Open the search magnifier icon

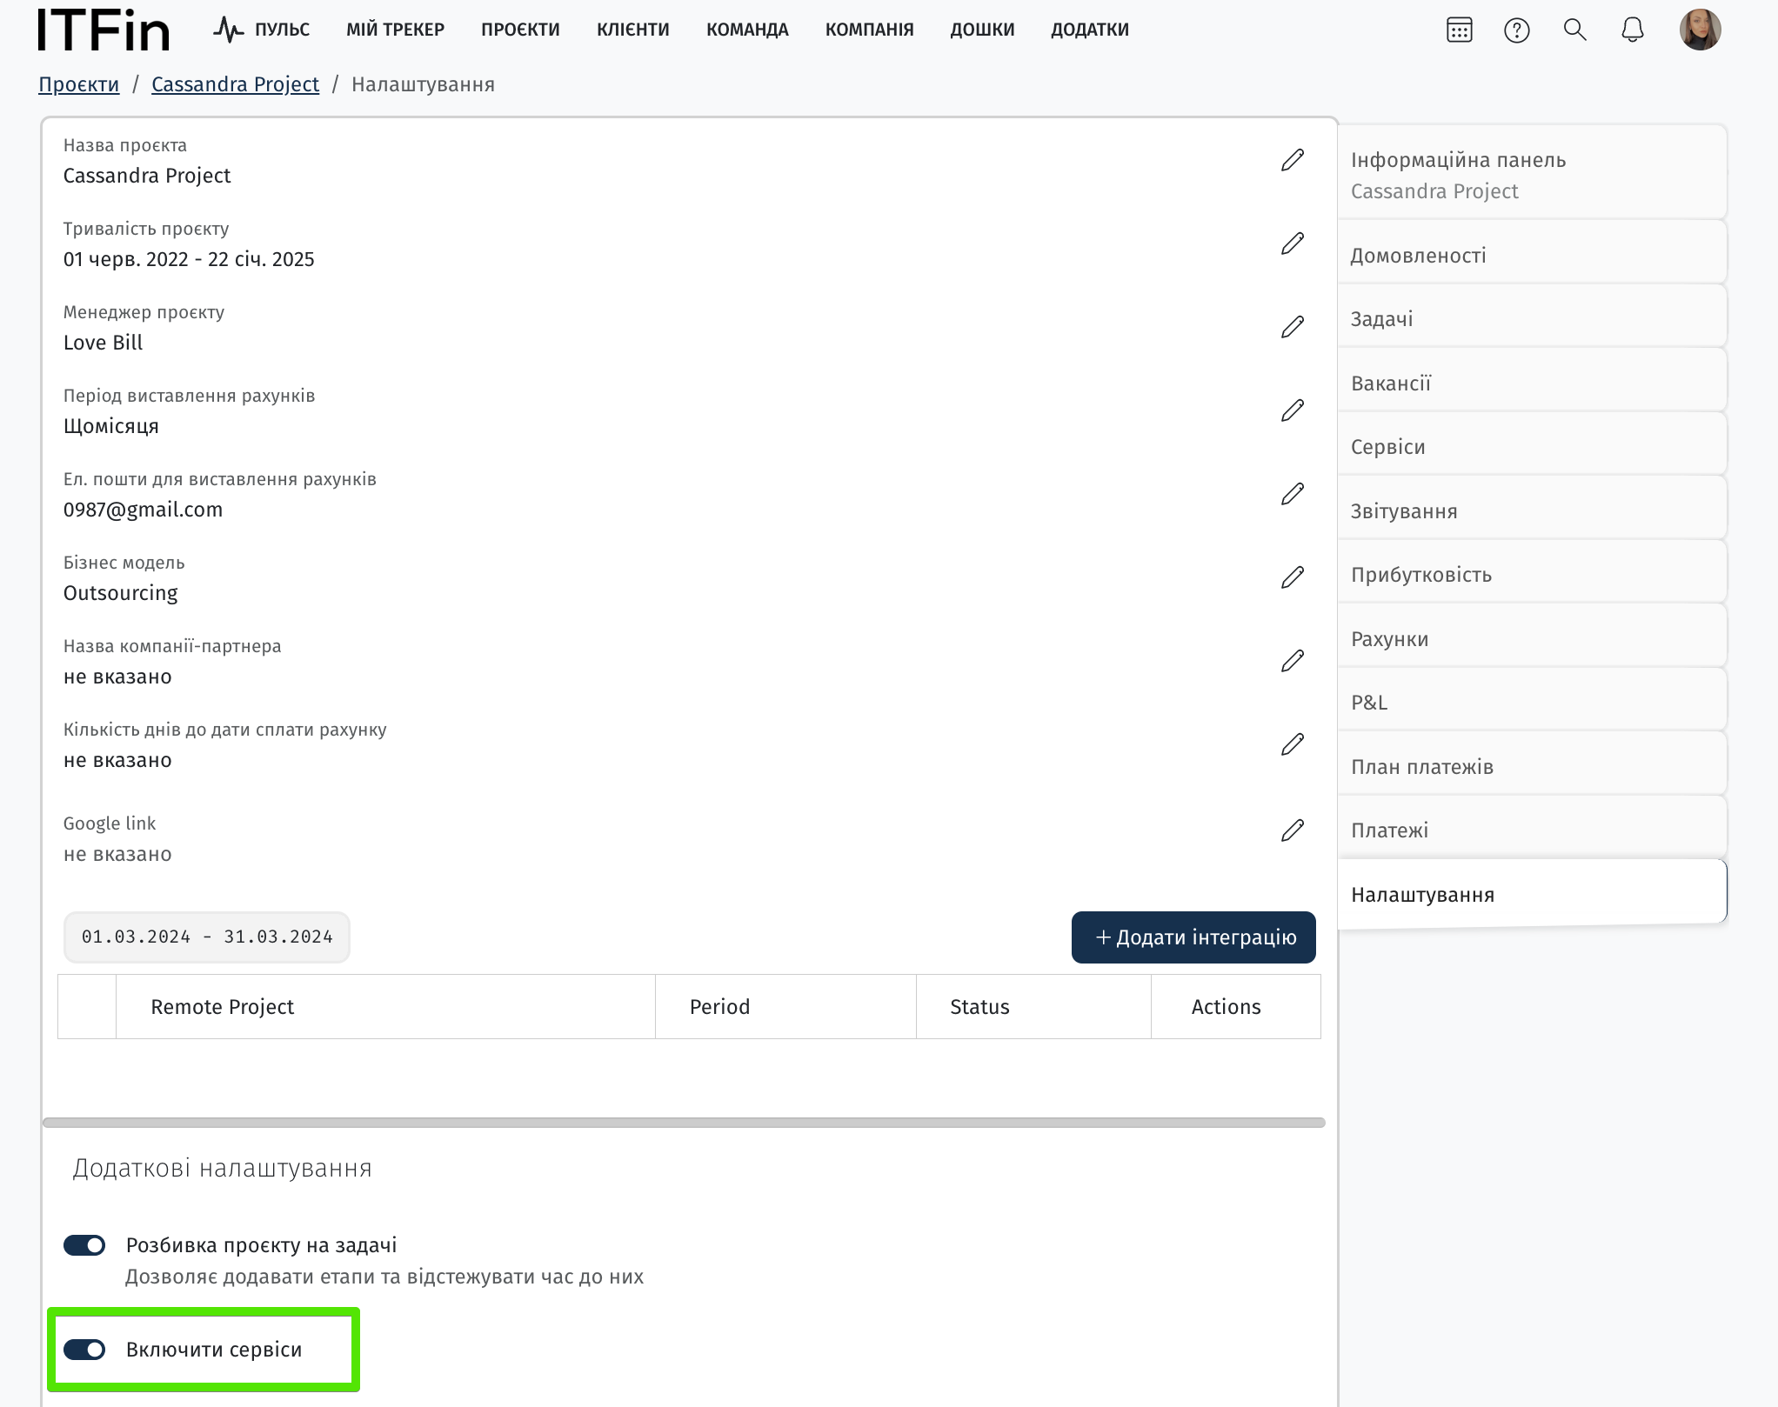tap(1575, 30)
